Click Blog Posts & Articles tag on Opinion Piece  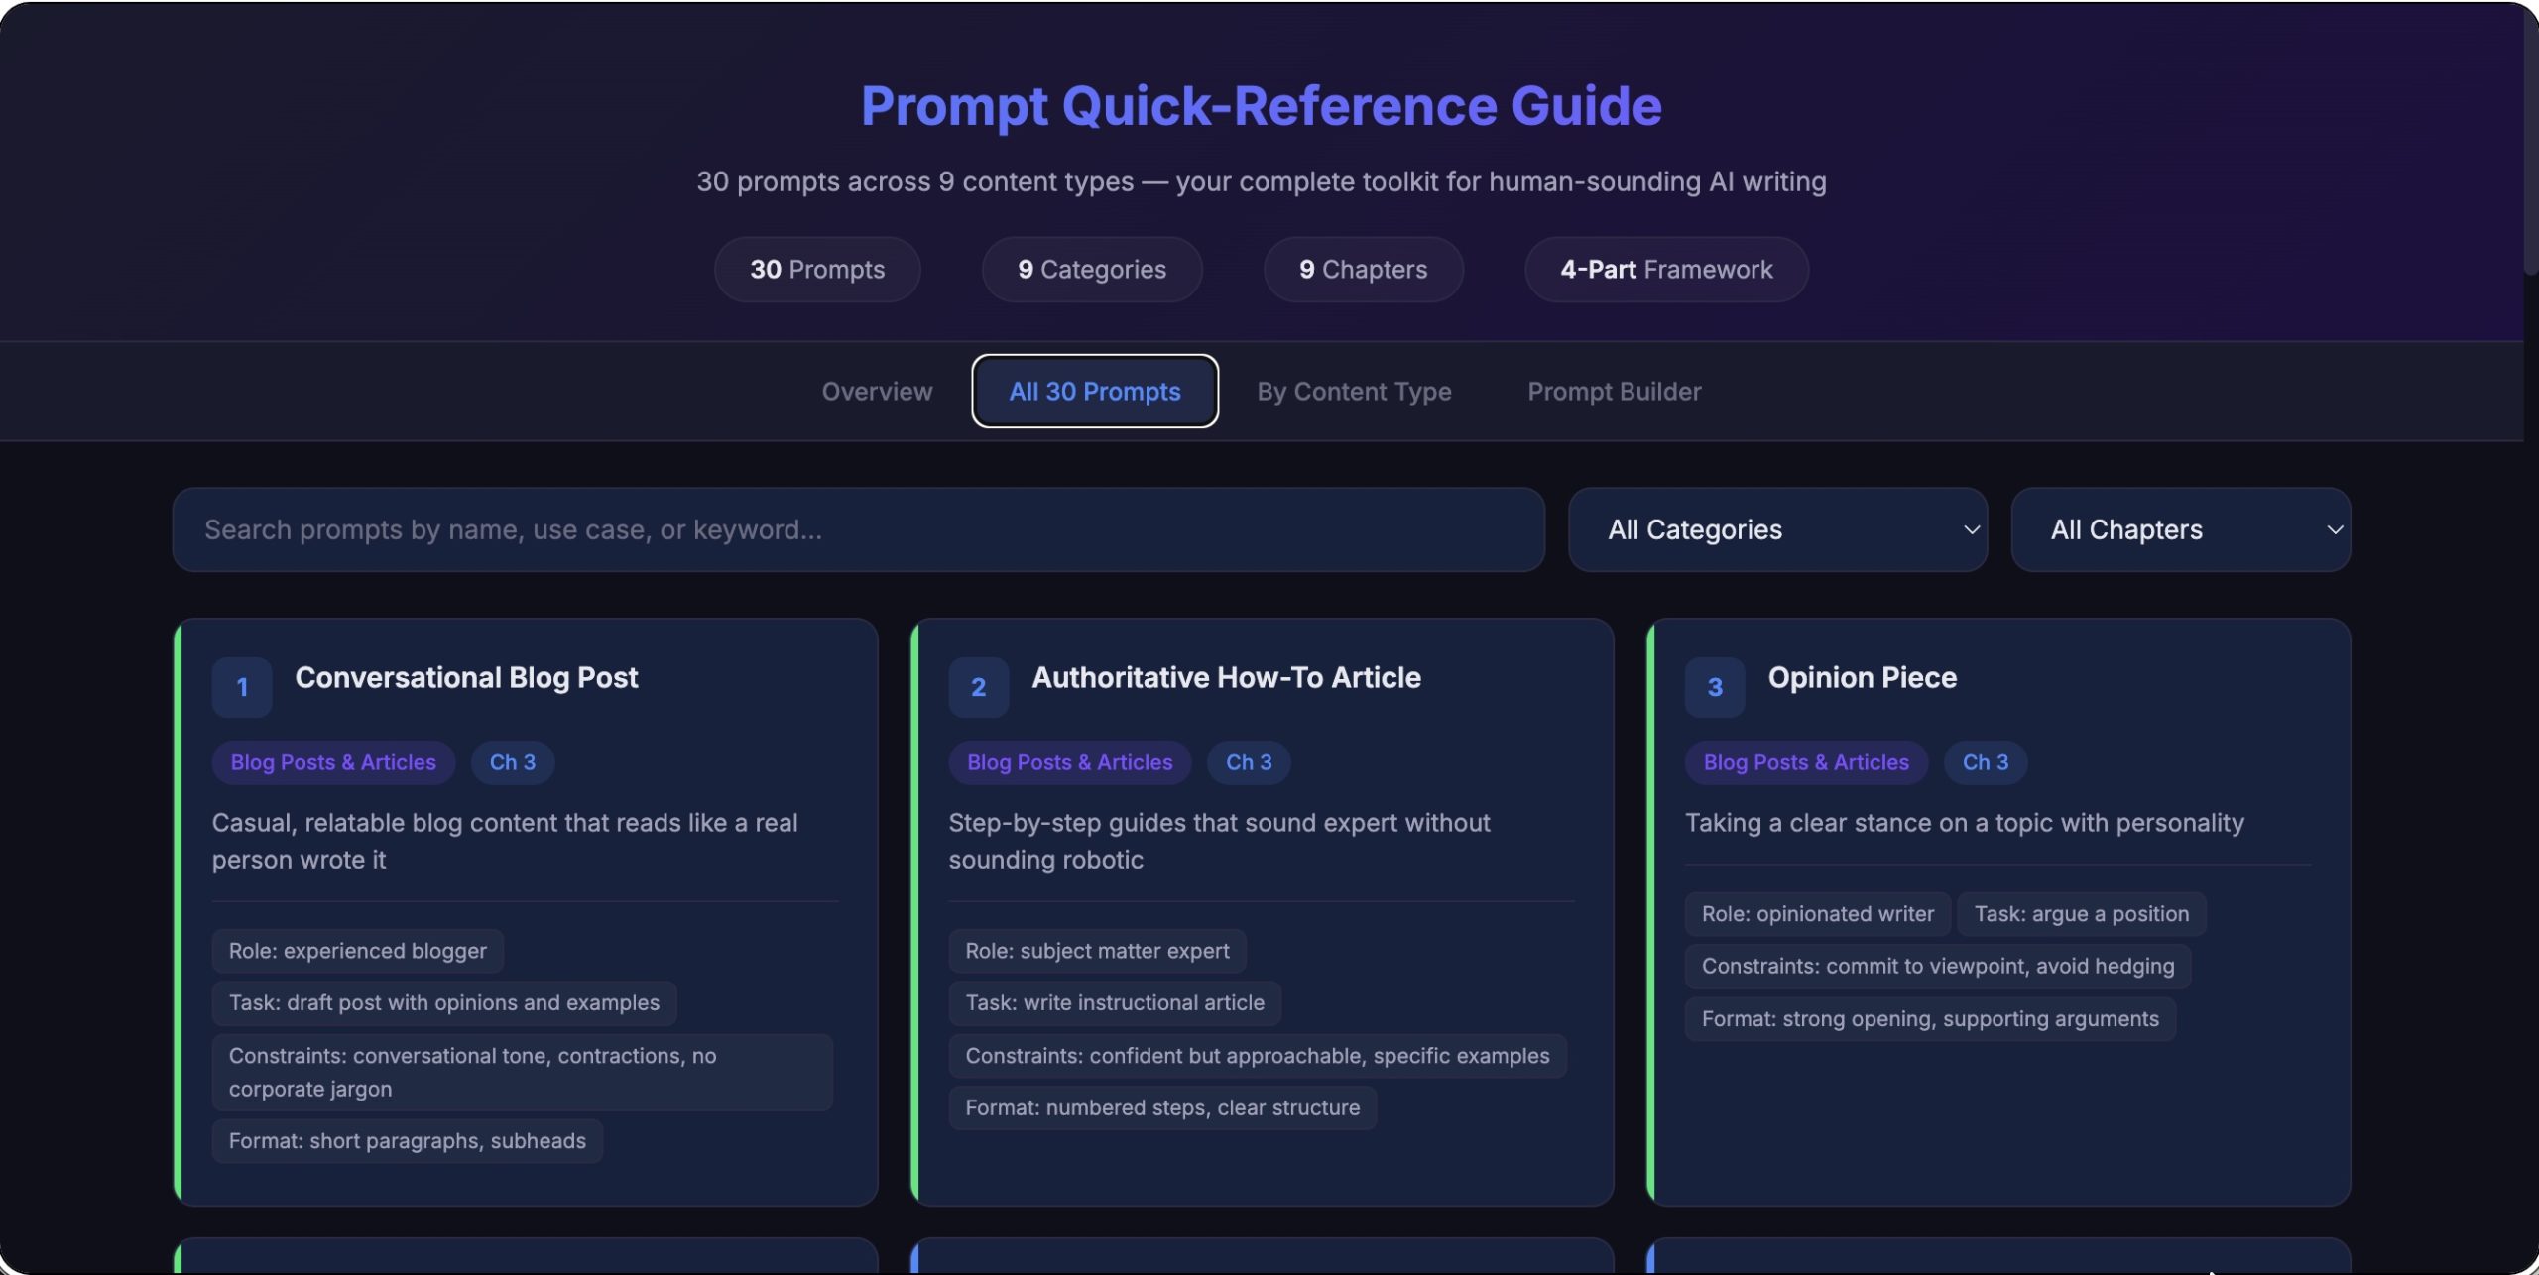click(1805, 762)
